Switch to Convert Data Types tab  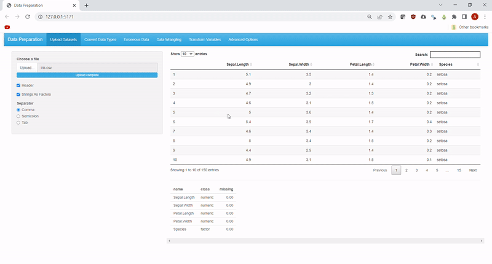100,39
